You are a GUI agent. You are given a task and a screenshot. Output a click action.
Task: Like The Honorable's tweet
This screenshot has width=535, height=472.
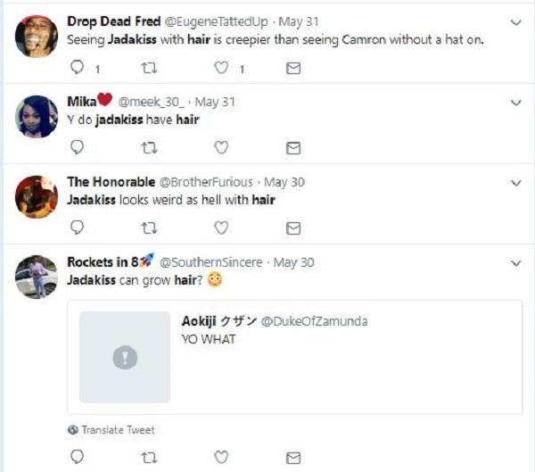(221, 228)
